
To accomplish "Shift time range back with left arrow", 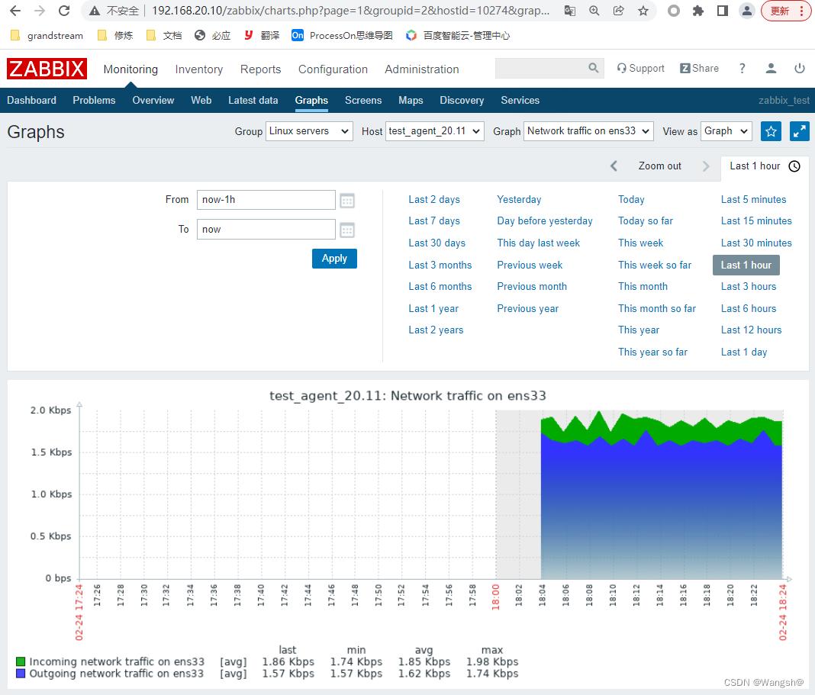I will pyautogui.click(x=614, y=166).
